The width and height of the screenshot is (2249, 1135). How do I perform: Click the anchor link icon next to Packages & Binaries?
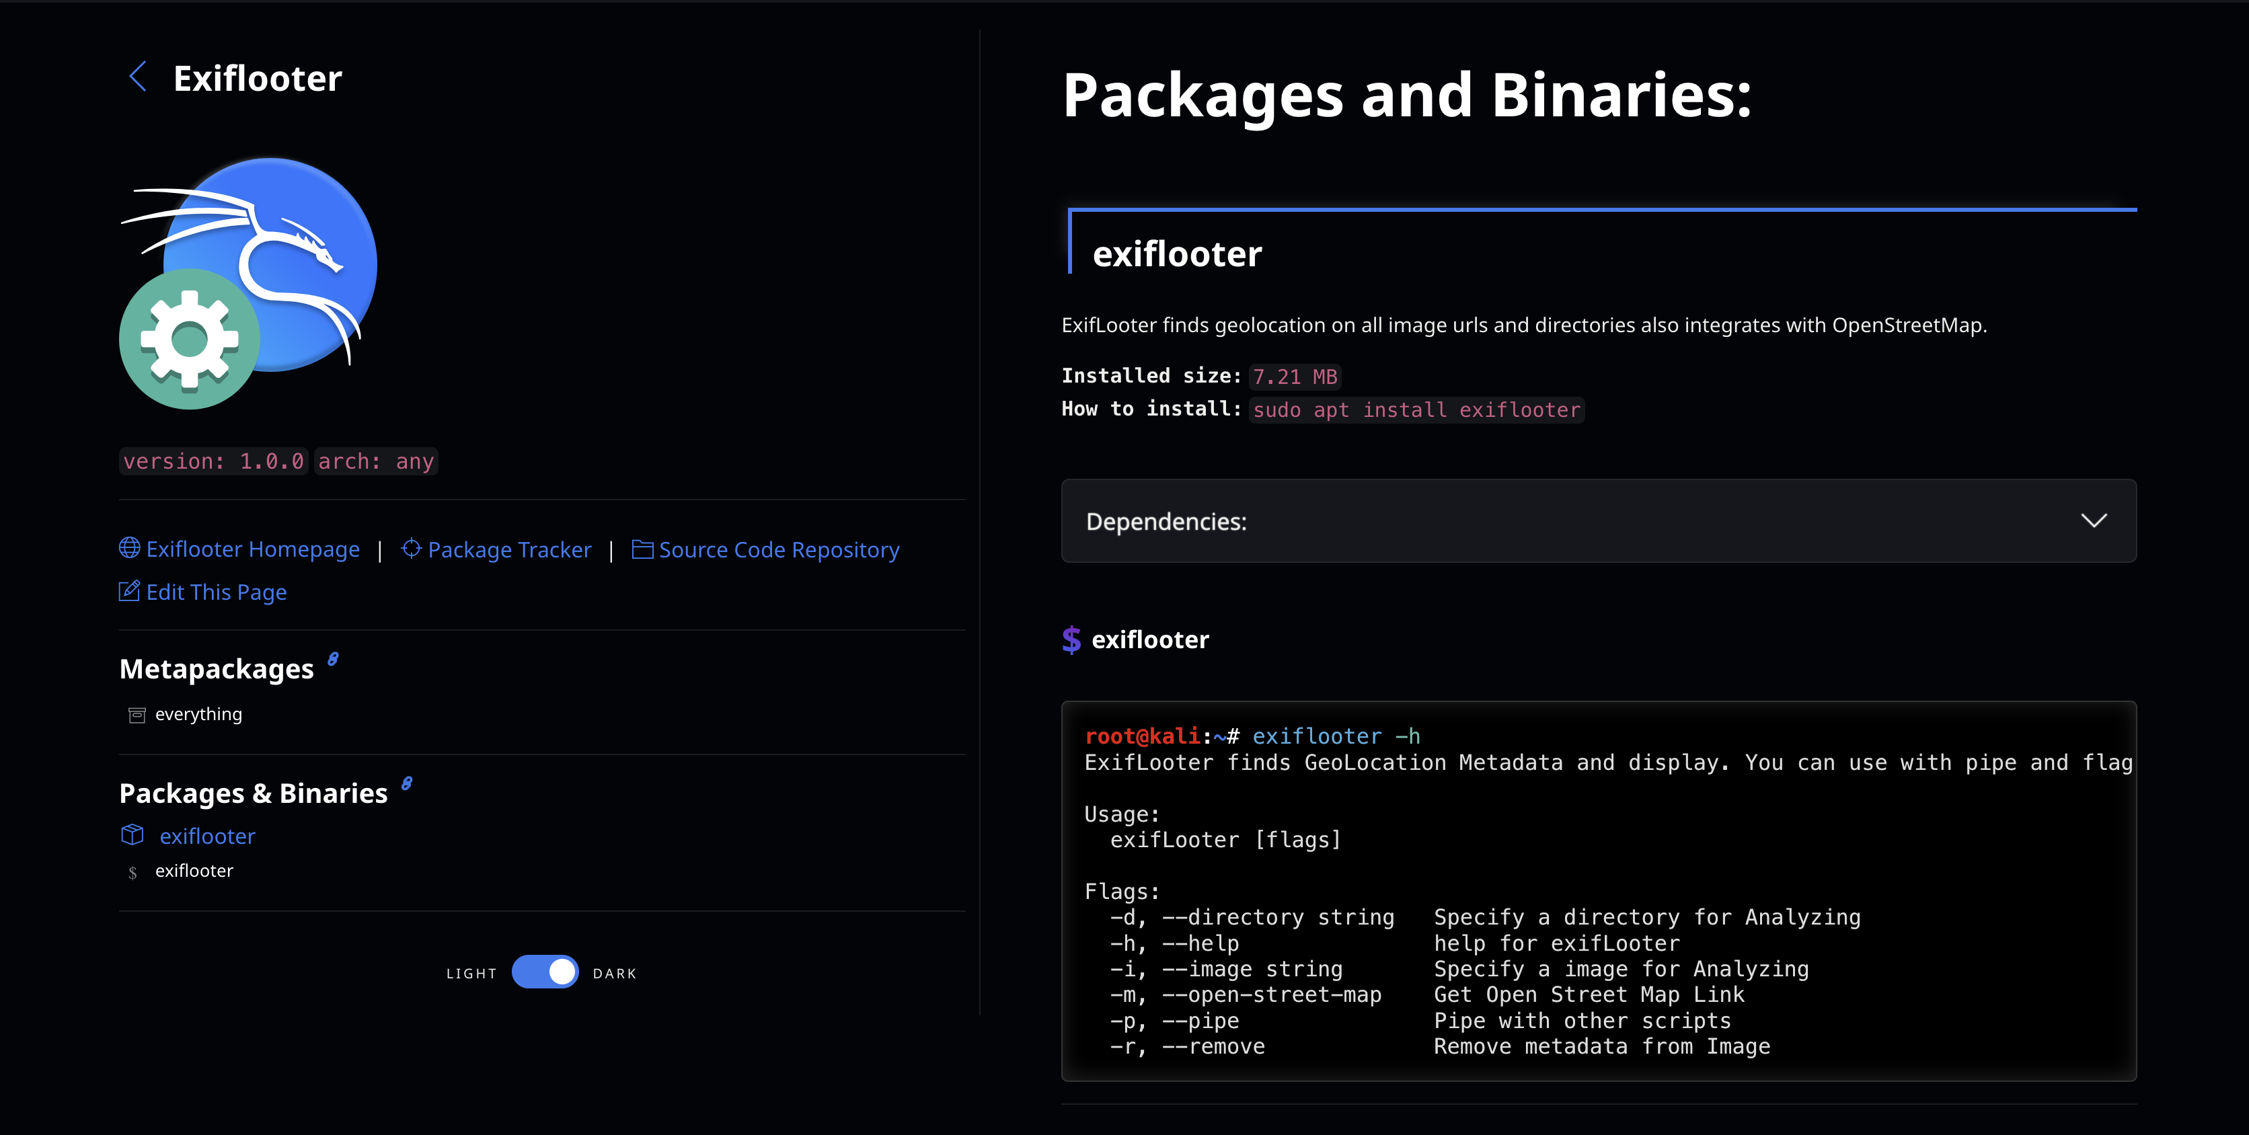[407, 783]
